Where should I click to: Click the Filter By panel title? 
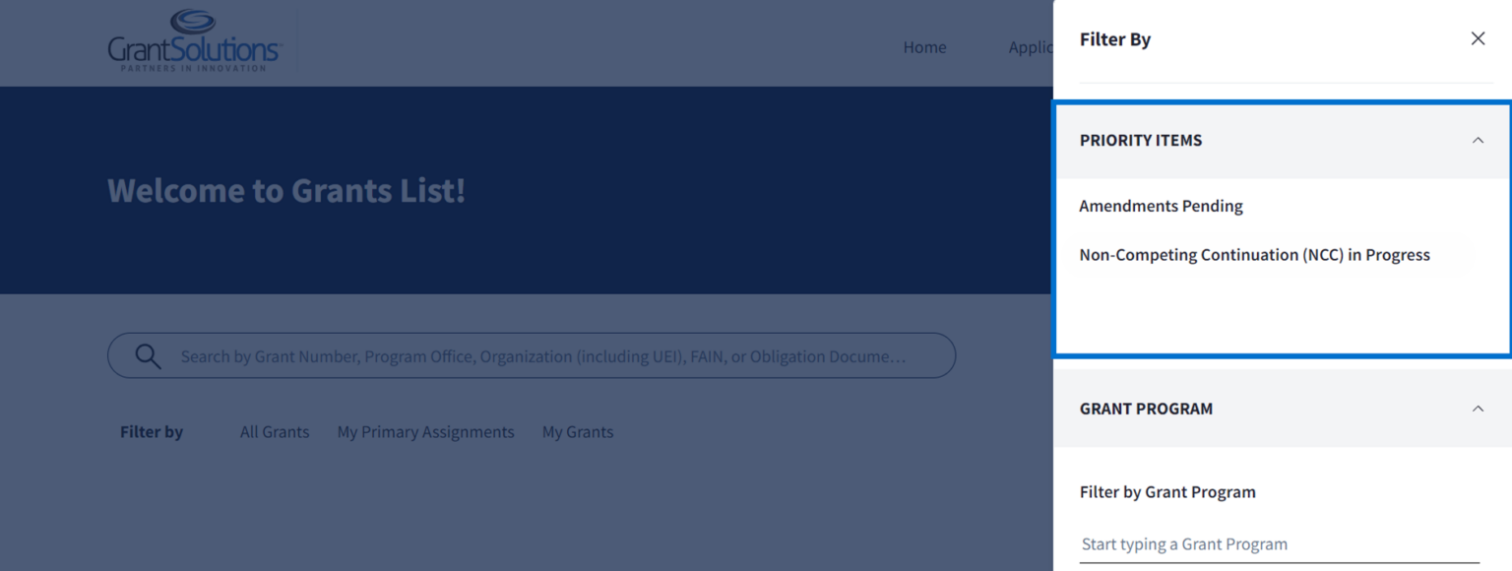pyautogui.click(x=1115, y=39)
